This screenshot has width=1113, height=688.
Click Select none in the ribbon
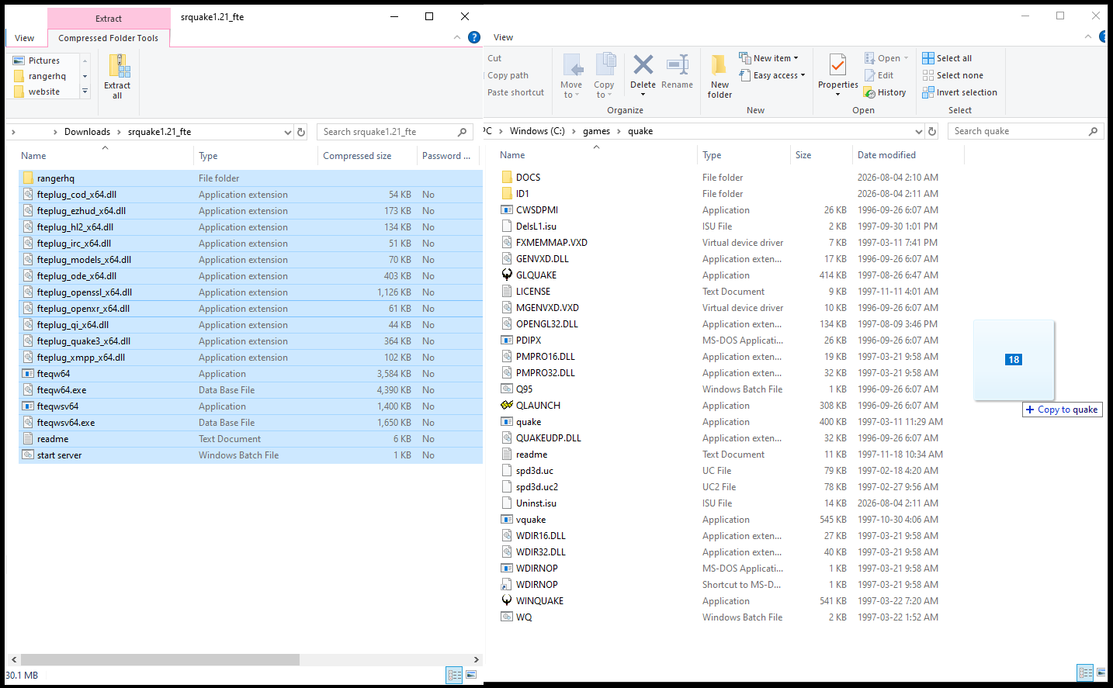[x=953, y=75]
